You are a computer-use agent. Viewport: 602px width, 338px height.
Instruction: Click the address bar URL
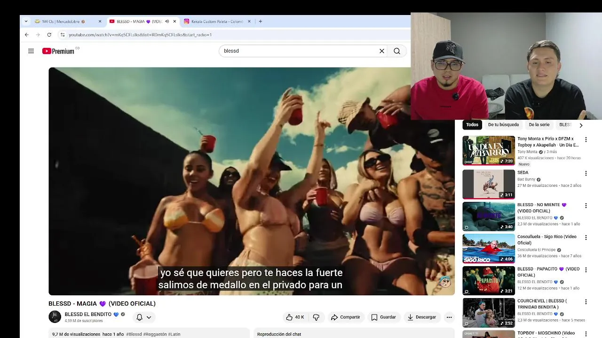tap(140, 35)
